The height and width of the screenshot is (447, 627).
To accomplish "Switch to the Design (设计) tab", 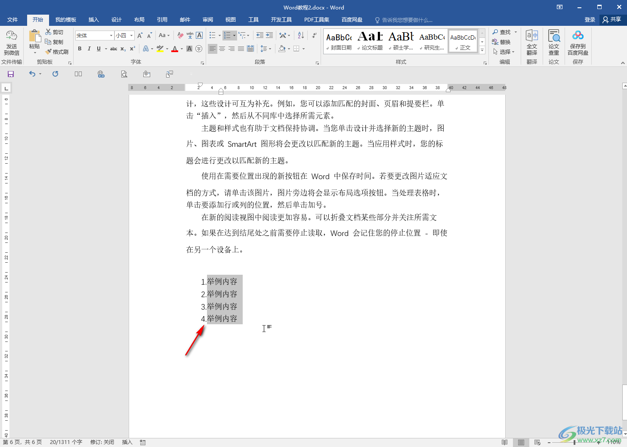I will pos(116,20).
